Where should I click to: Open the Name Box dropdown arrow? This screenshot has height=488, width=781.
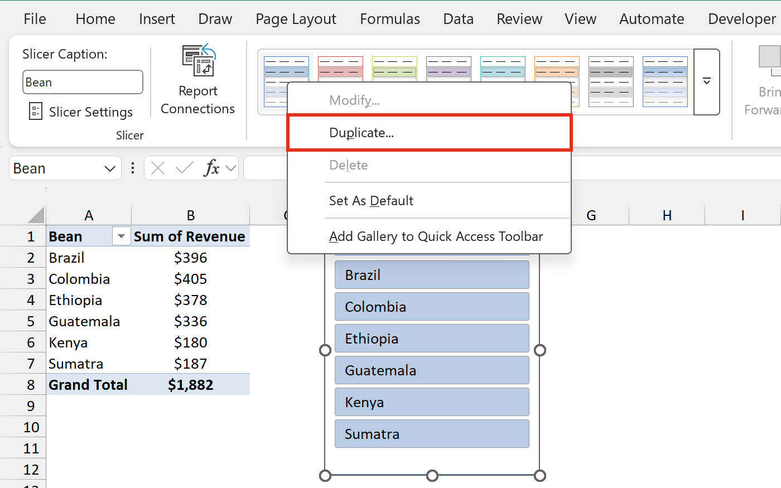coord(110,168)
